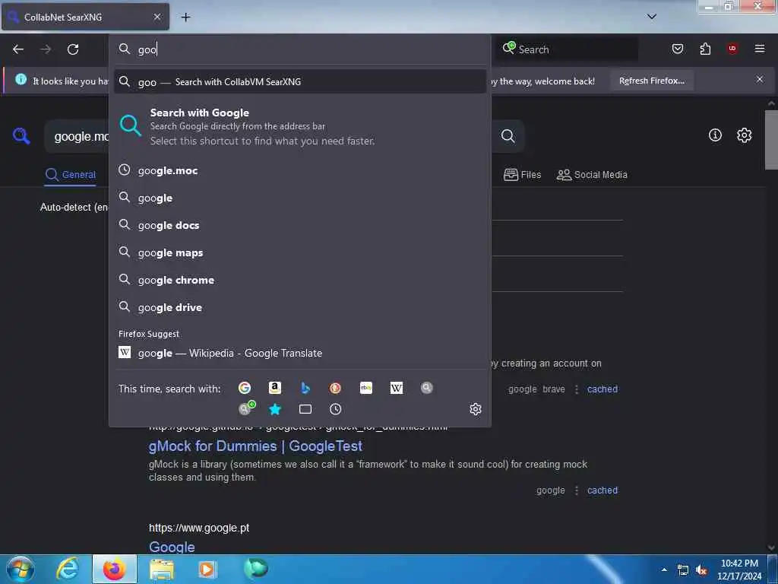Open SearXNG info about icon
The image size is (778, 584).
point(715,135)
